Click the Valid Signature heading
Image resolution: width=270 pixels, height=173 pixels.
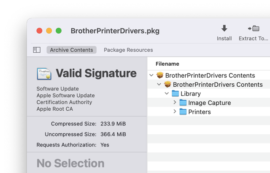tap(96, 73)
